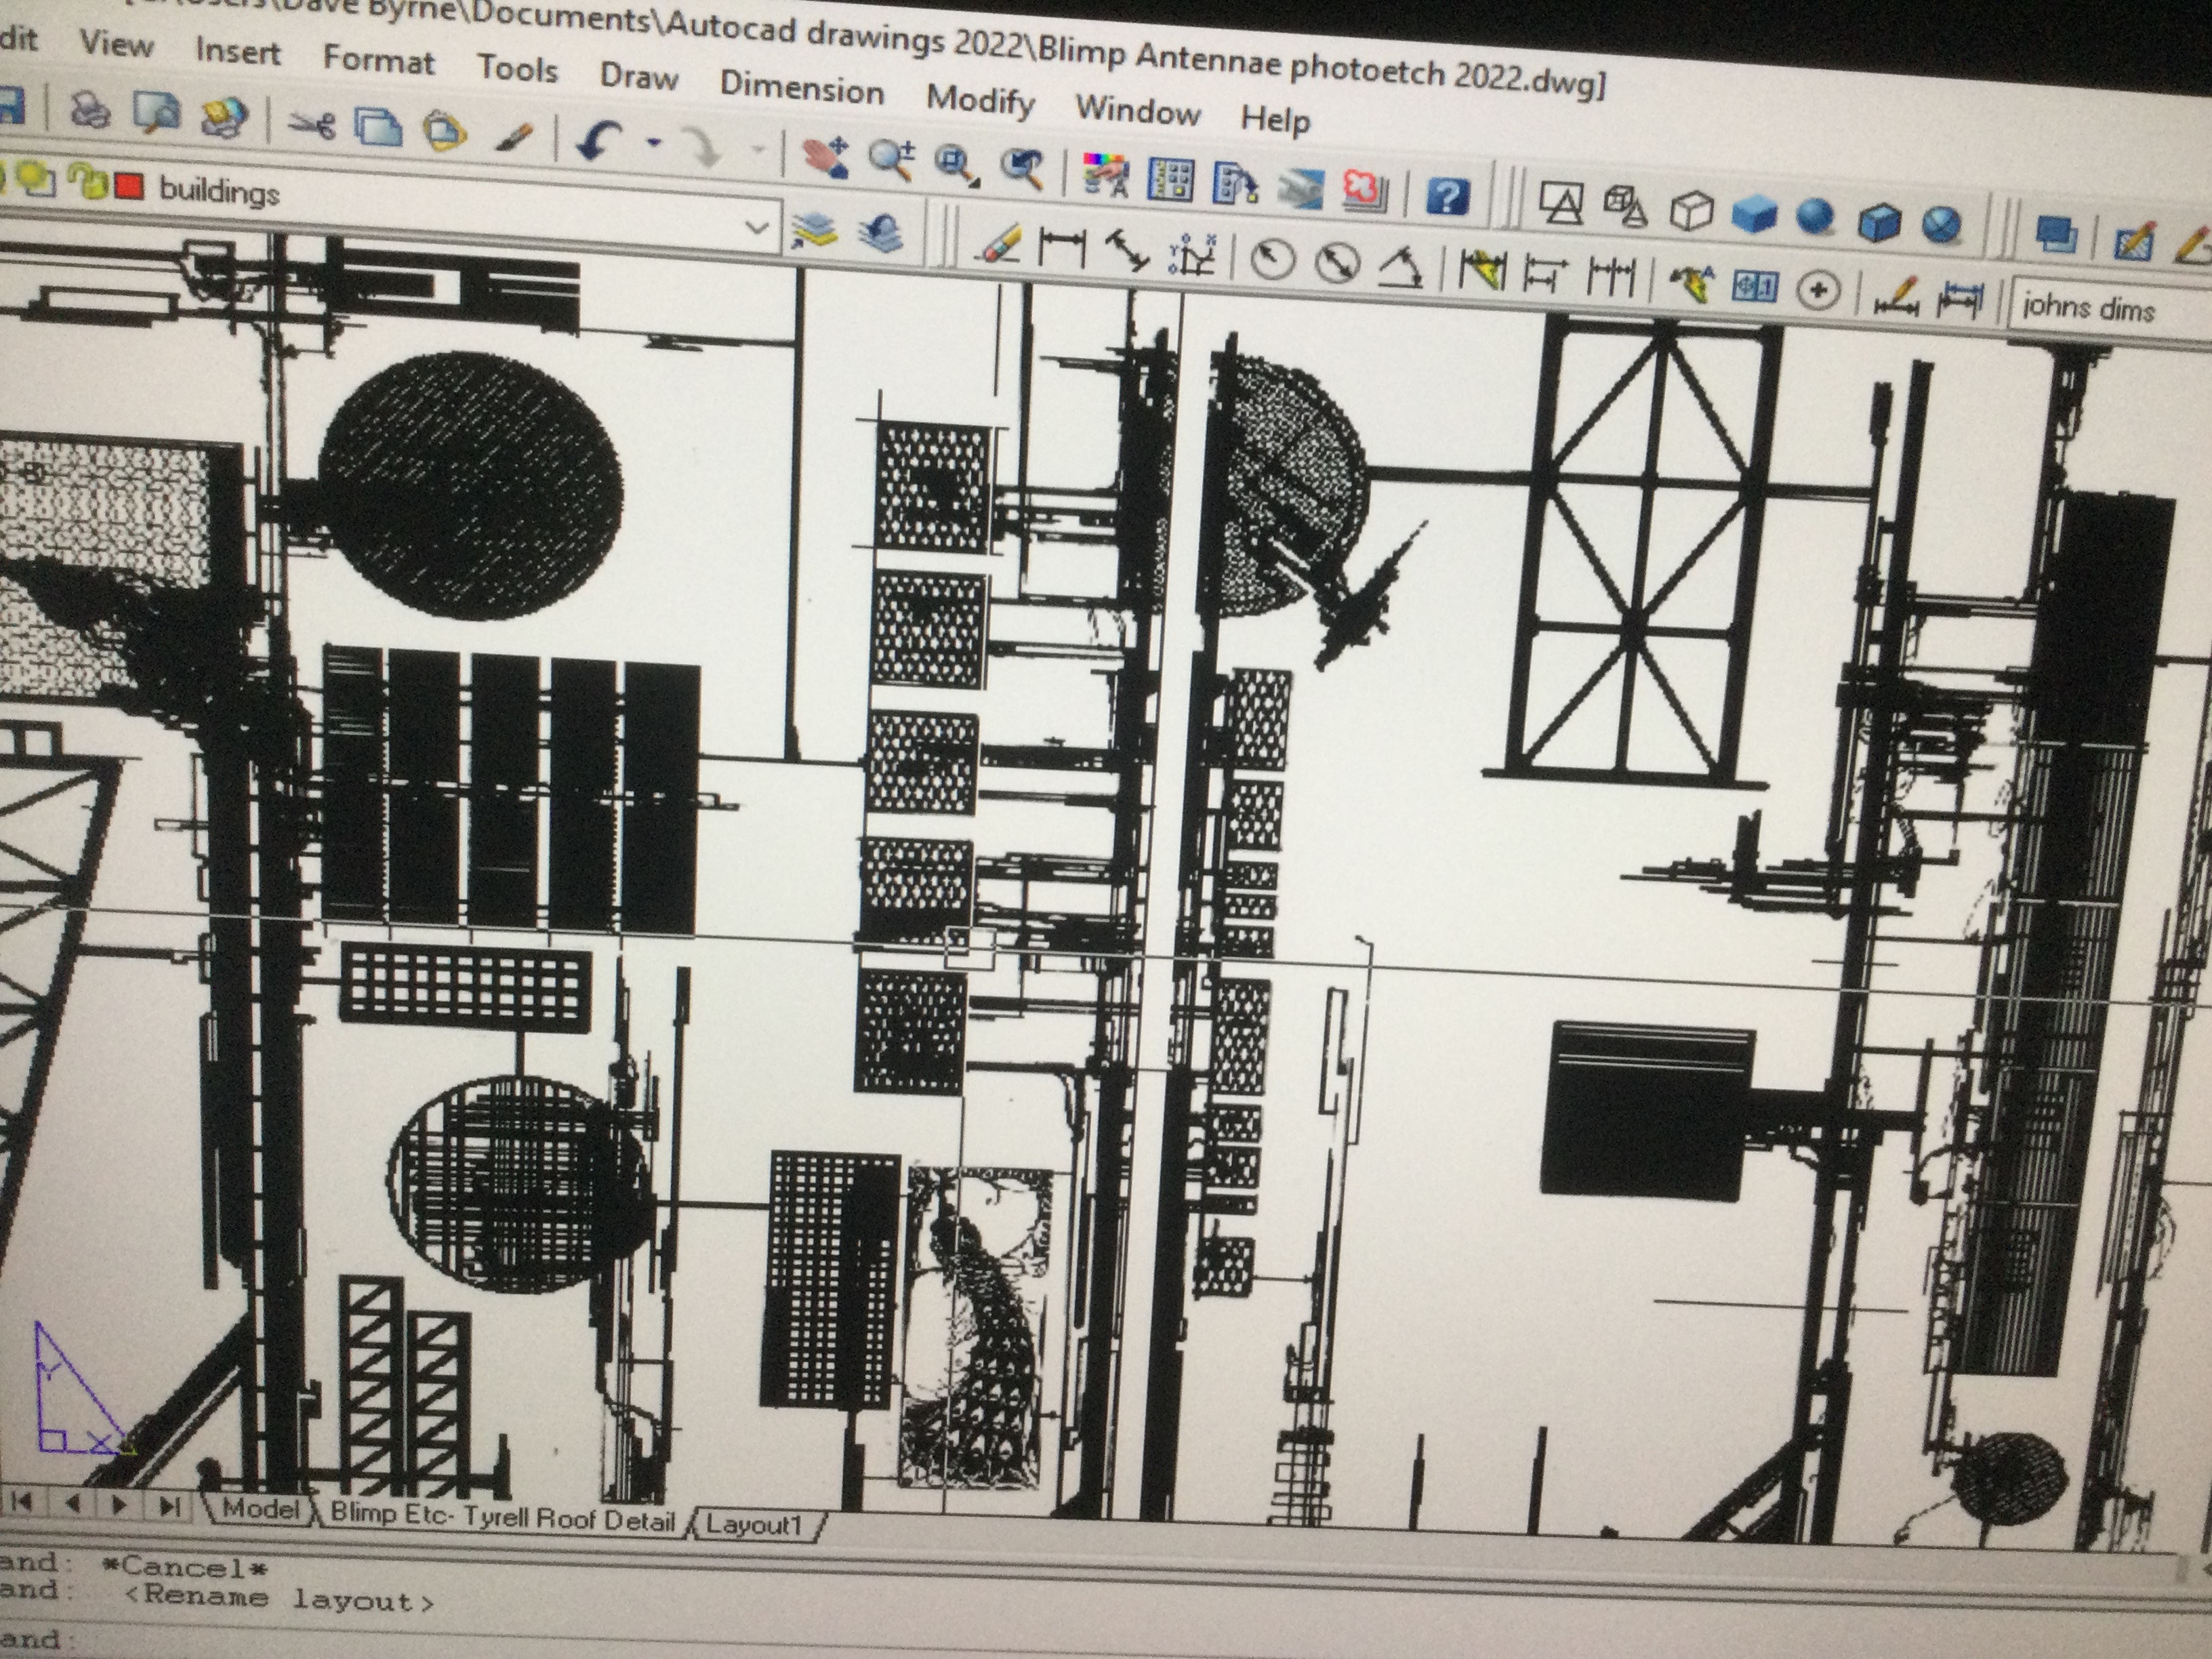
Task: Open the Layer Properties Manager icon
Action: [x=814, y=231]
